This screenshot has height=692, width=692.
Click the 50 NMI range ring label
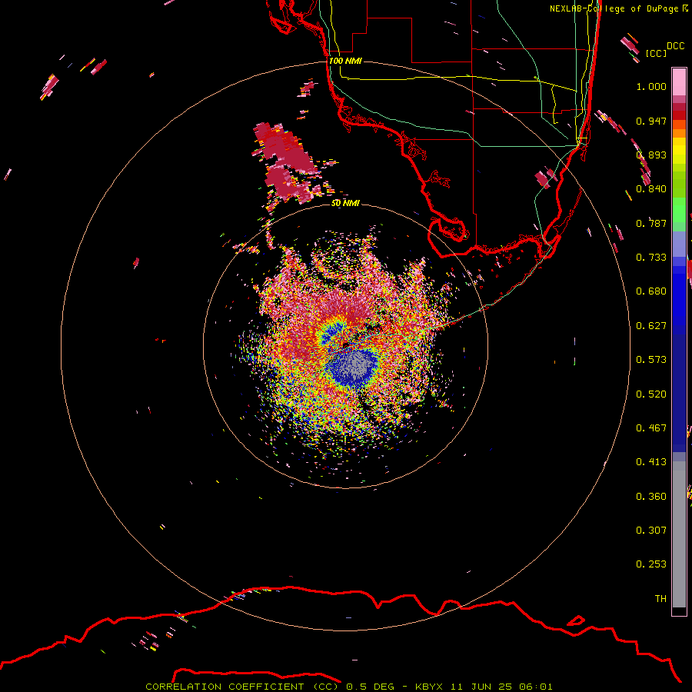[x=345, y=203]
